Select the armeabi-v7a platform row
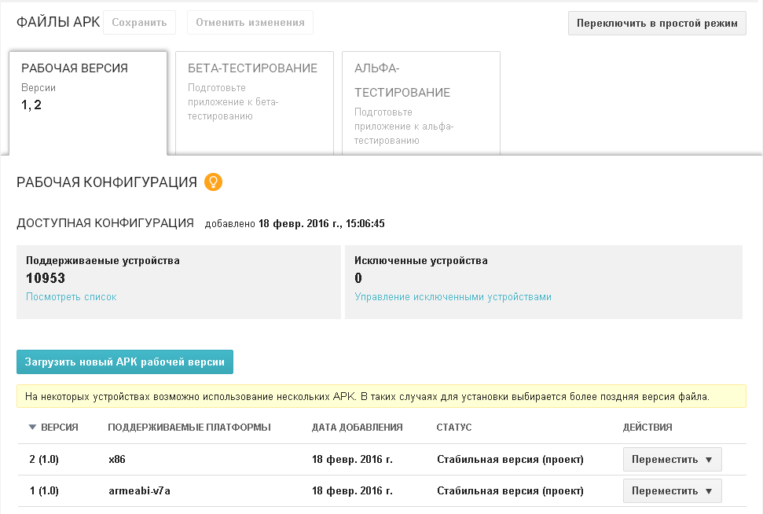The image size is (763, 514). (382, 491)
